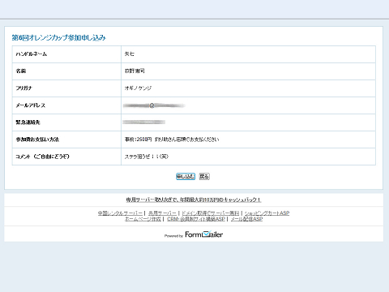Open the 専用サーバー cashback promotion link
The height and width of the screenshot is (292, 389).
(194, 200)
